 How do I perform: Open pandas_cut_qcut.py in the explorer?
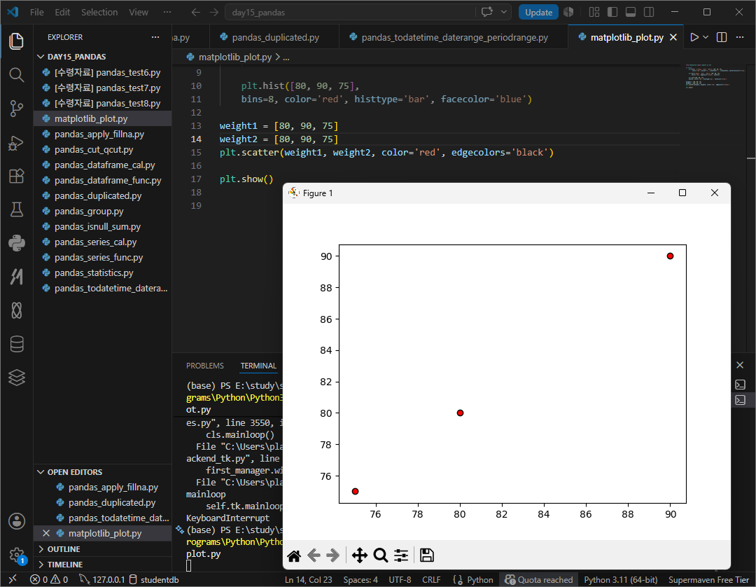coord(102,149)
